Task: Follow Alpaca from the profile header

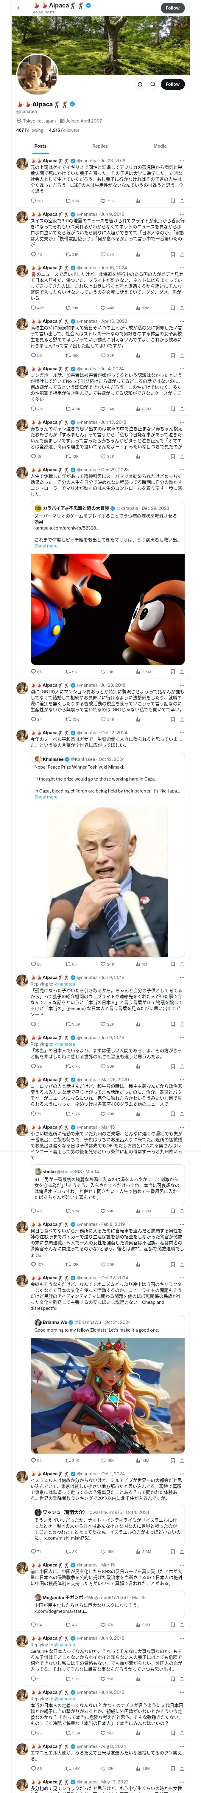Action: coord(173,84)
